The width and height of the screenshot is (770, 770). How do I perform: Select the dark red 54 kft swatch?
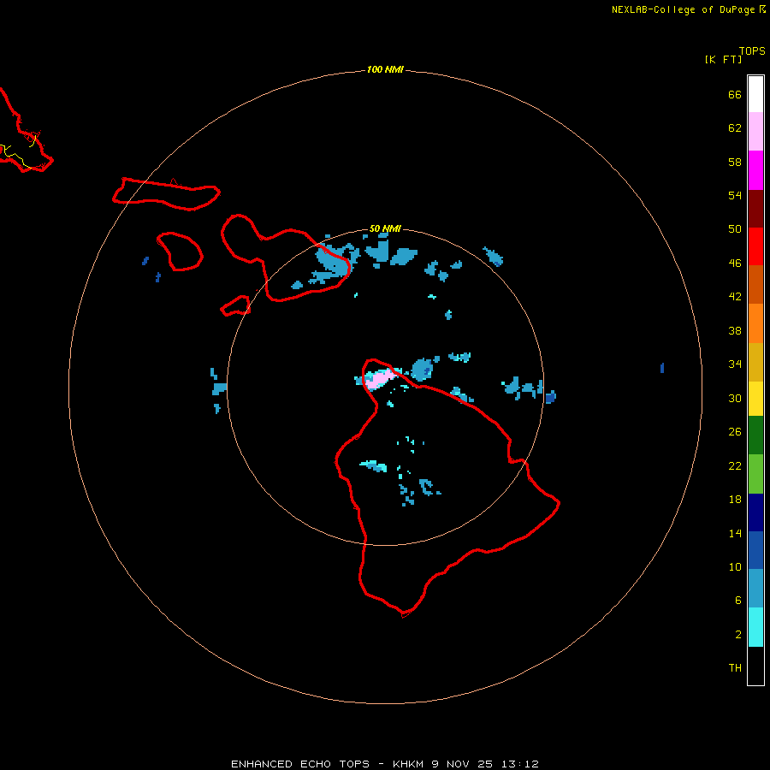pos(755,208)
